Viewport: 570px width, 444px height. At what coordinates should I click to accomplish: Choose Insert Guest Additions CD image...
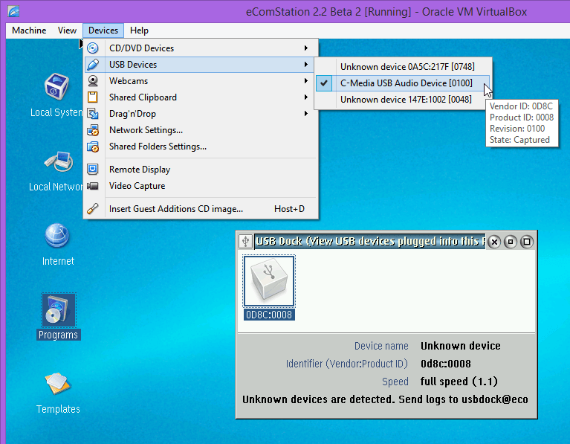point(201,209)
